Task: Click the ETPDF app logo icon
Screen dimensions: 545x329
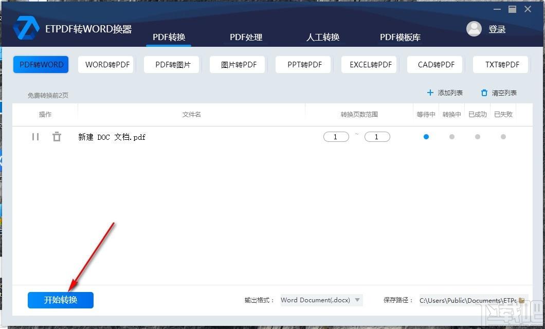Action: pyautogui.click(x=26, y=28)
